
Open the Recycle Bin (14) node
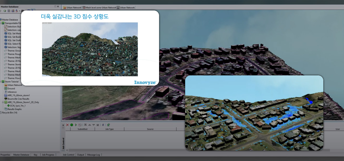(8, 113)
